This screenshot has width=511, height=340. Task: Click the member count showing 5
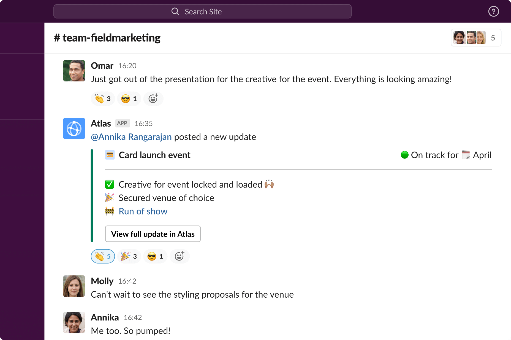[x=493, y=37]
